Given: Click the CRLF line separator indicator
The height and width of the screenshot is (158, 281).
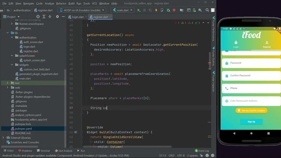Looking at the screenshot, I should tap(172, 155).
